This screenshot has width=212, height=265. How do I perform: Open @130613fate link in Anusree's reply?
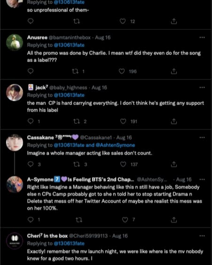coord(69,45)
